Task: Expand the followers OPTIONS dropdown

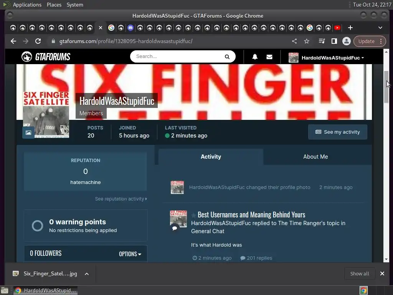Action: point(130,254)
